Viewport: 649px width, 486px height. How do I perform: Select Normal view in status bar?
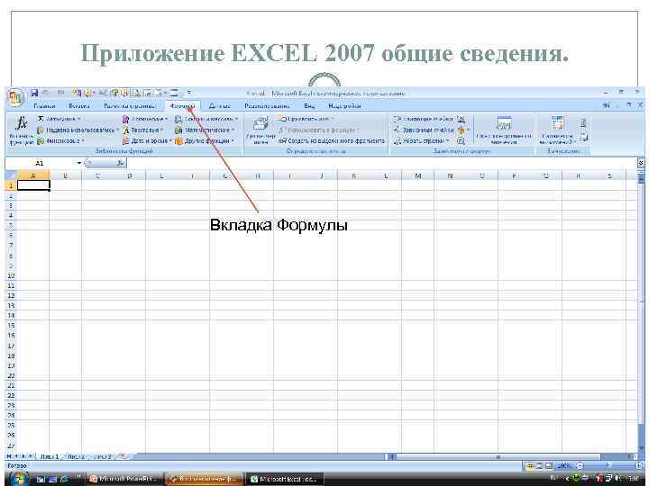click(530, 466)
